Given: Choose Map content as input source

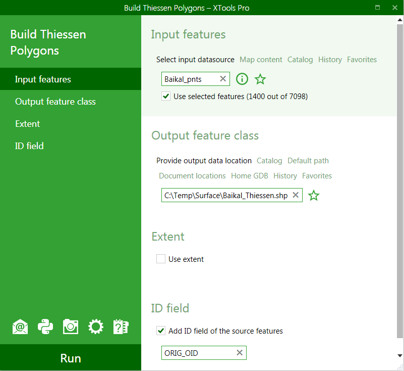Looking at the screenshot, I should [261, 60].
